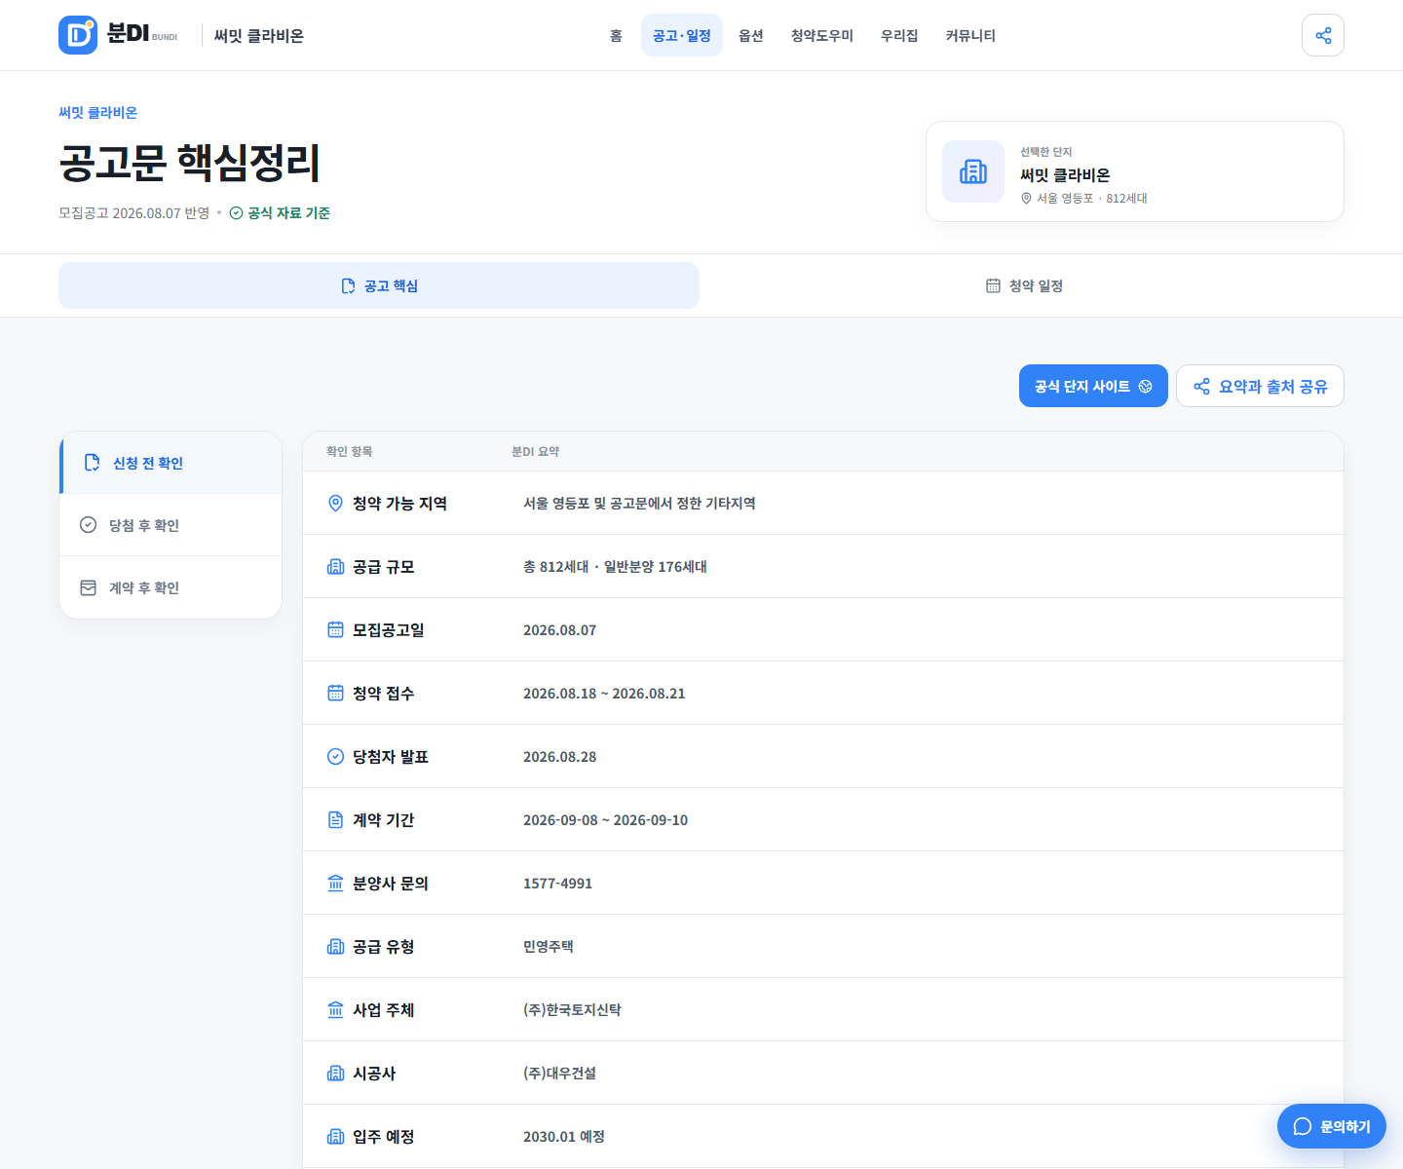This screenshot has height=1169, width=1403.
Task: Select the 당첨 후 확인 sidebar section
Action: (x=171, y=525)
